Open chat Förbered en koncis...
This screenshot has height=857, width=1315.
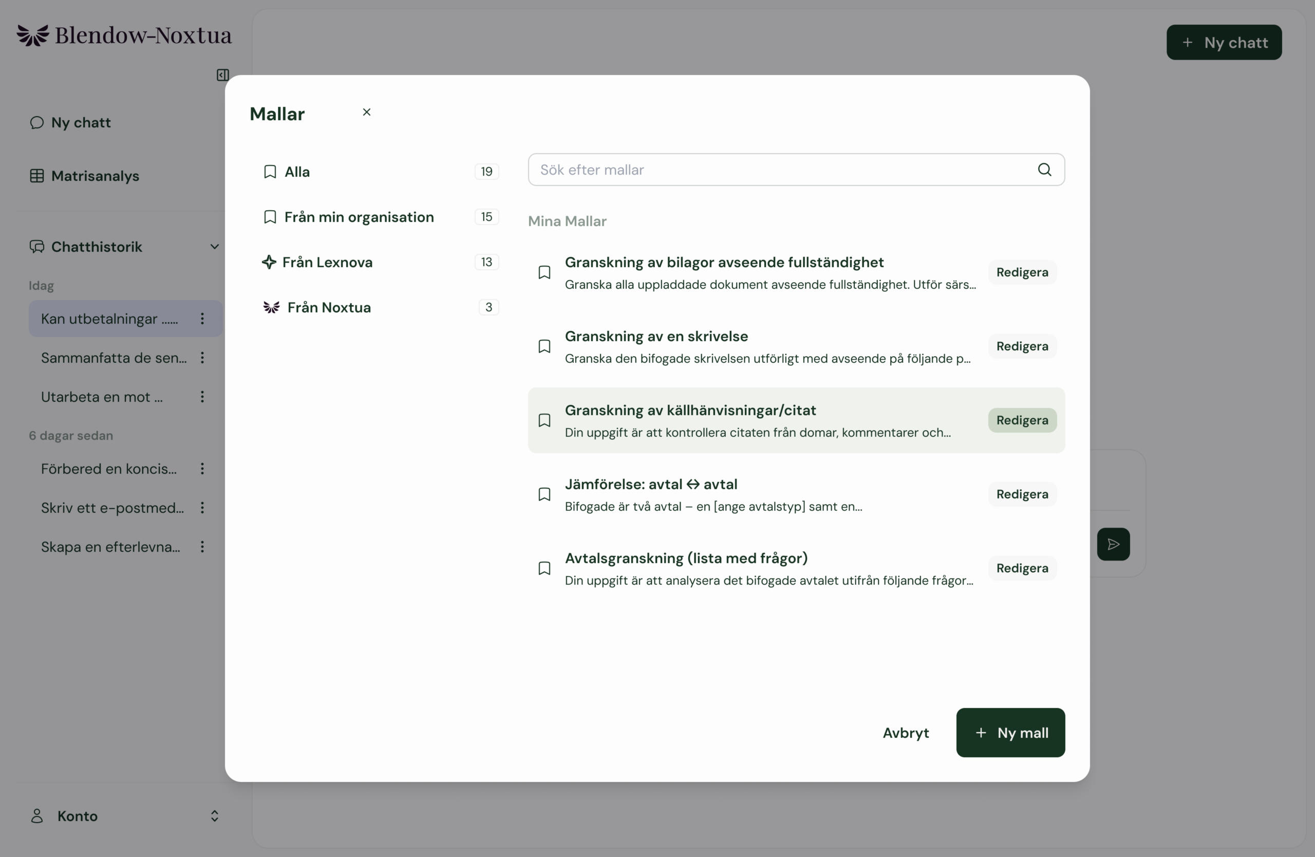coord(109,469)
